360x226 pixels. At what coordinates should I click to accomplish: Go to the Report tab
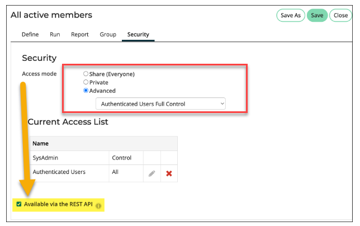coord(80,35)
